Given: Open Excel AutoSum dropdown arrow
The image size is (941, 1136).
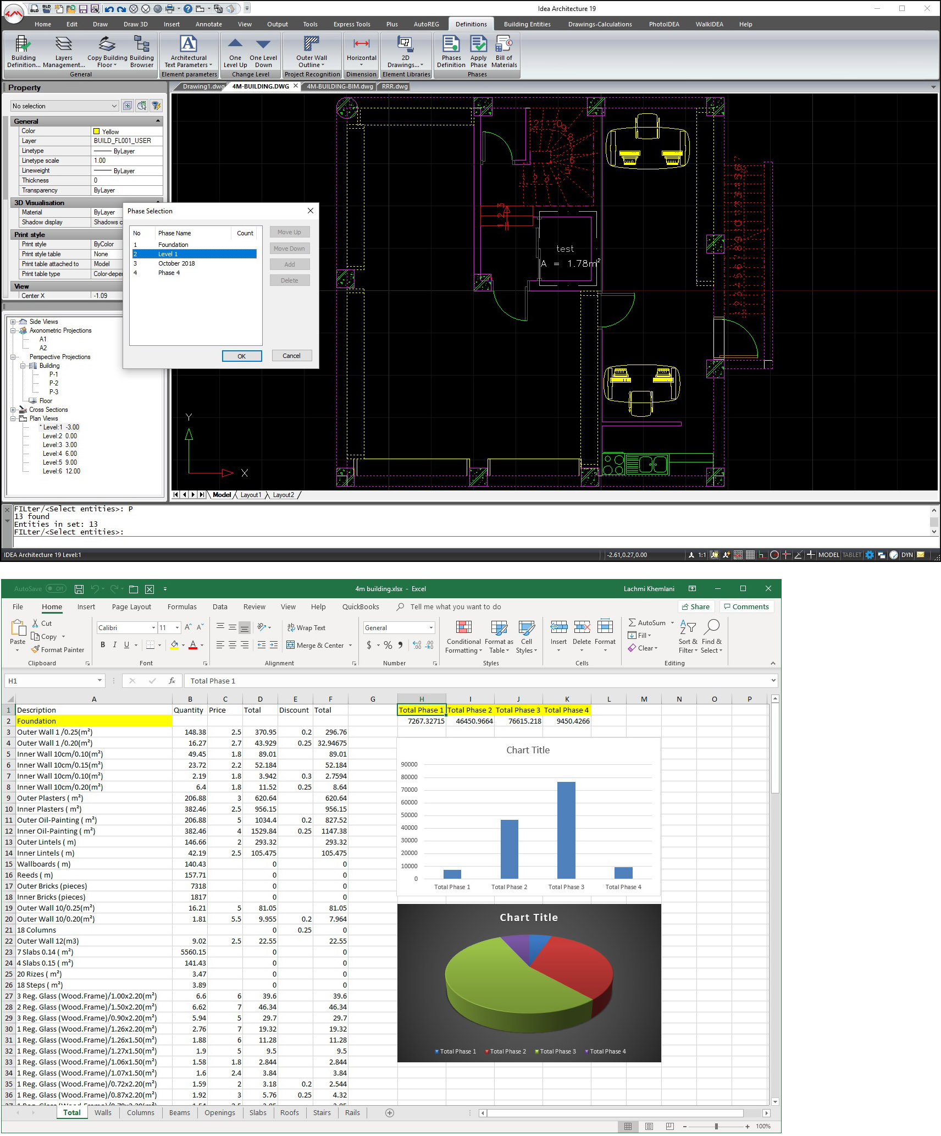Looking at the screenshot, I should pyautogui.click(x=672, y=623).
